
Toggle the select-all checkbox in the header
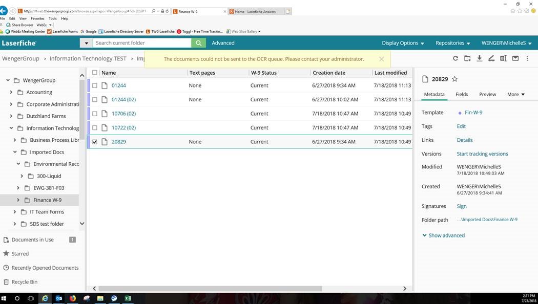click(95, 73)
